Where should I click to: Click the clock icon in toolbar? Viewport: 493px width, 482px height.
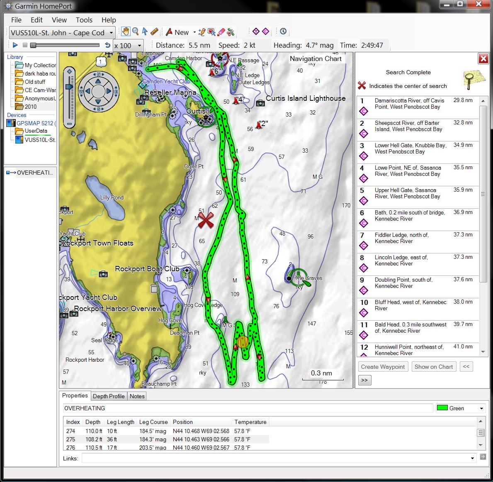point(283,32)
